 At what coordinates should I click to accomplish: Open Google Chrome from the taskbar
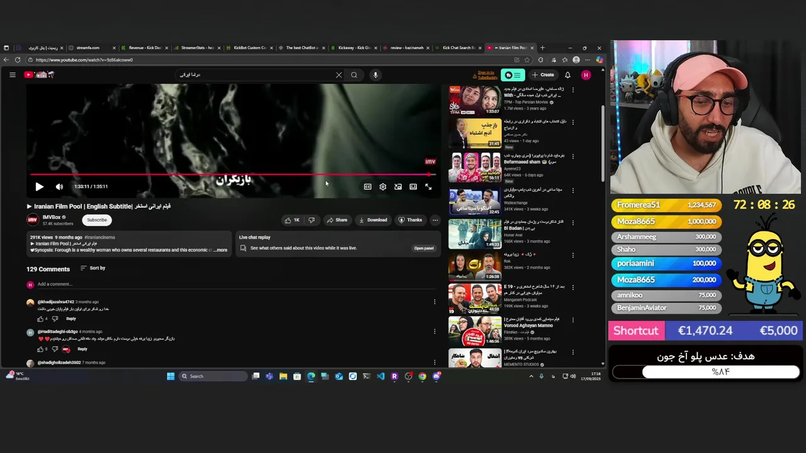pos(422,376)
